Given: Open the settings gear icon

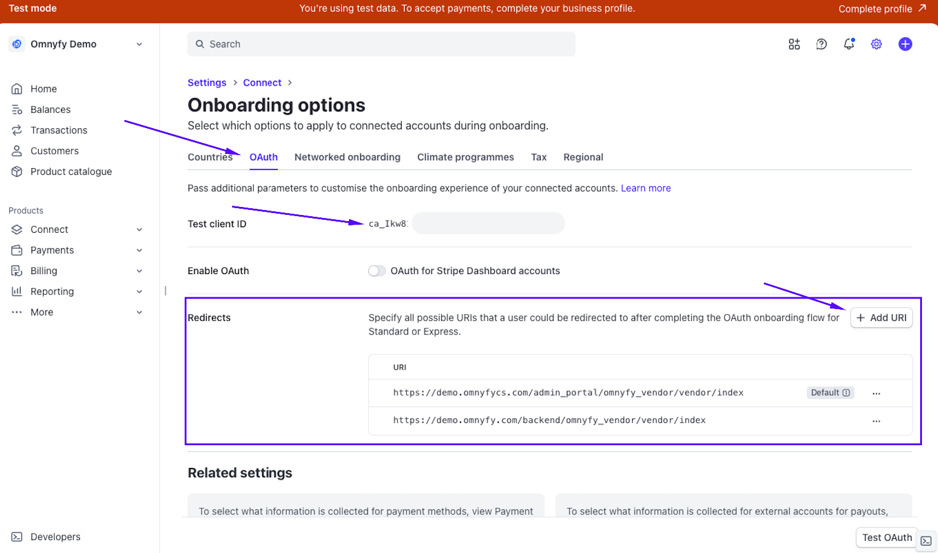Looking at the screenshot, I should pyautogui.click(x=876, y=44).
